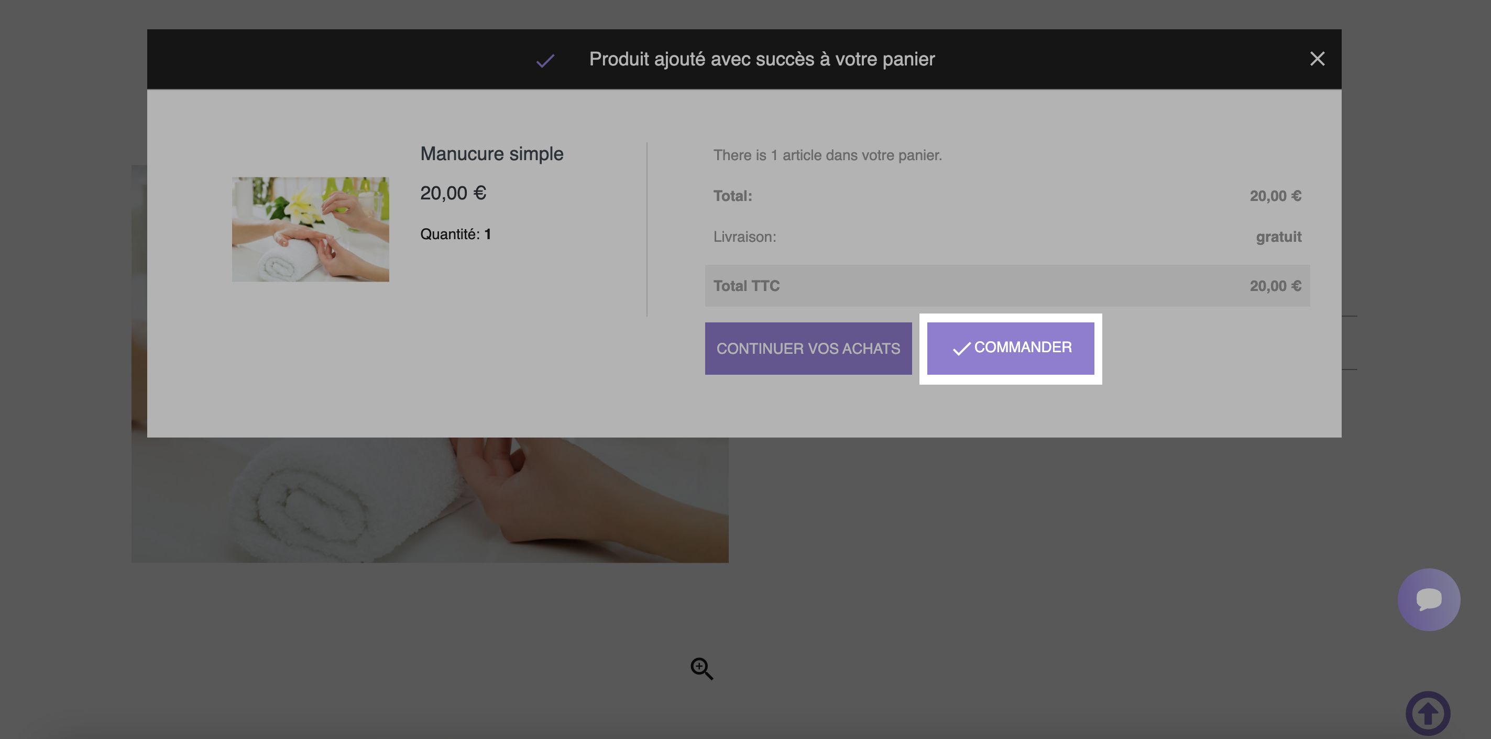This screenshot has width=1491, height=739.
Task: Click the success checkmark icon in header
Action: tap(545, 60)
